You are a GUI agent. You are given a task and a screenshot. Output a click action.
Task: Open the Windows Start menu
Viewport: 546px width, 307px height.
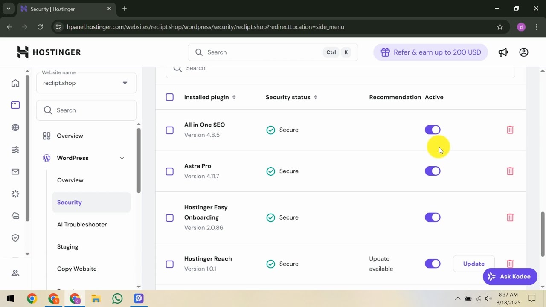[x=10, y=298]
